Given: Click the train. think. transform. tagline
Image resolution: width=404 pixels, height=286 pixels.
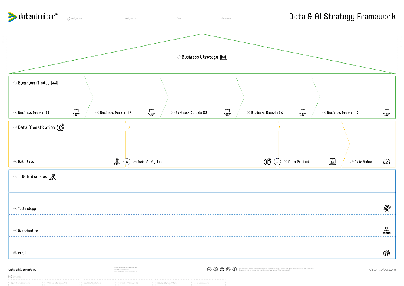Looking at the screenshot, I should pos(22,270).
